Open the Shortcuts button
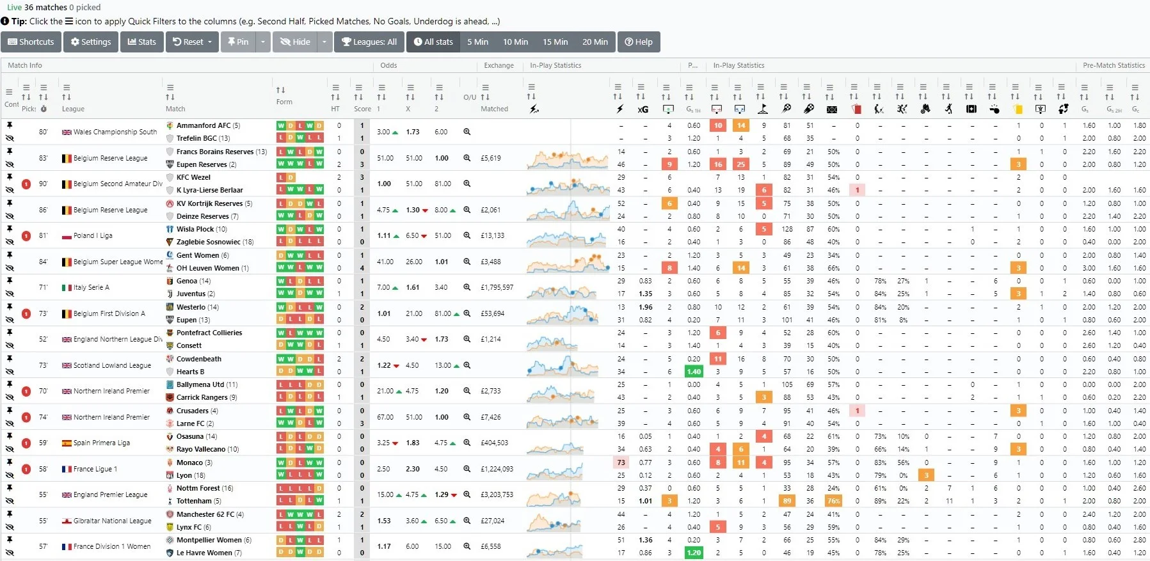This screenshot has height=561, width=1150. [x=31, y=42]
